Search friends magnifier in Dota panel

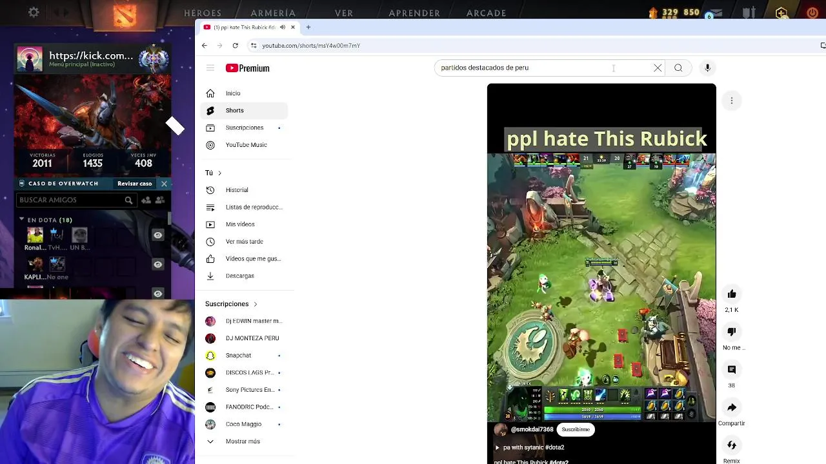pyautogui.click(x=128, y=200)
